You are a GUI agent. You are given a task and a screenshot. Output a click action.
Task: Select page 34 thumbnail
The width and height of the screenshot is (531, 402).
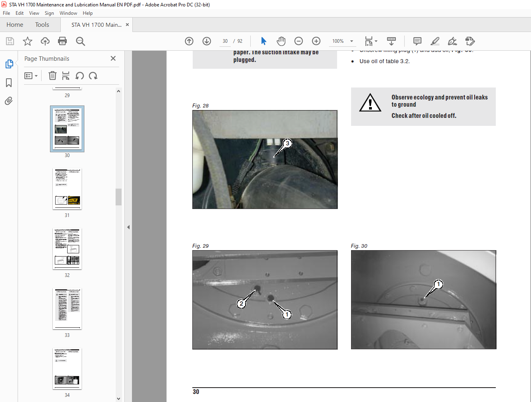[67, 368]
